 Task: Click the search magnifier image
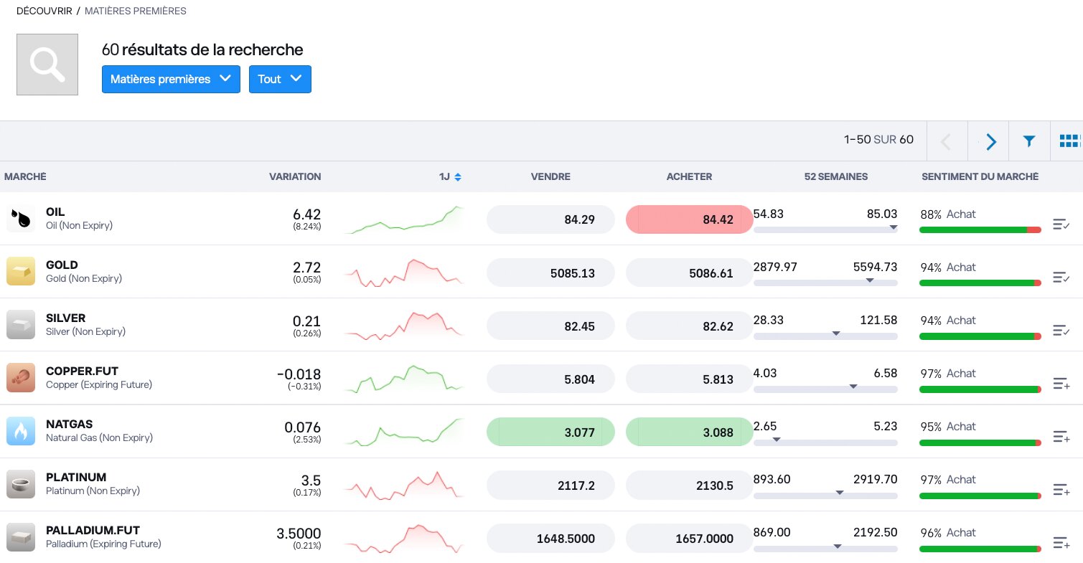(47, 65)
